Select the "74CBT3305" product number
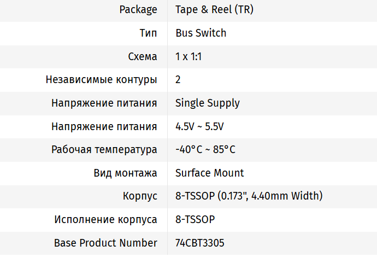 point(200,243)
